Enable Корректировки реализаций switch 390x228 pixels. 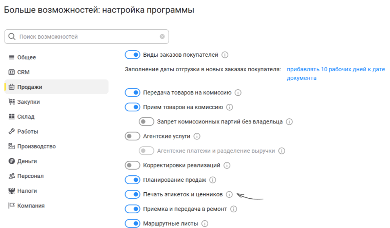(x=133, y=165)
